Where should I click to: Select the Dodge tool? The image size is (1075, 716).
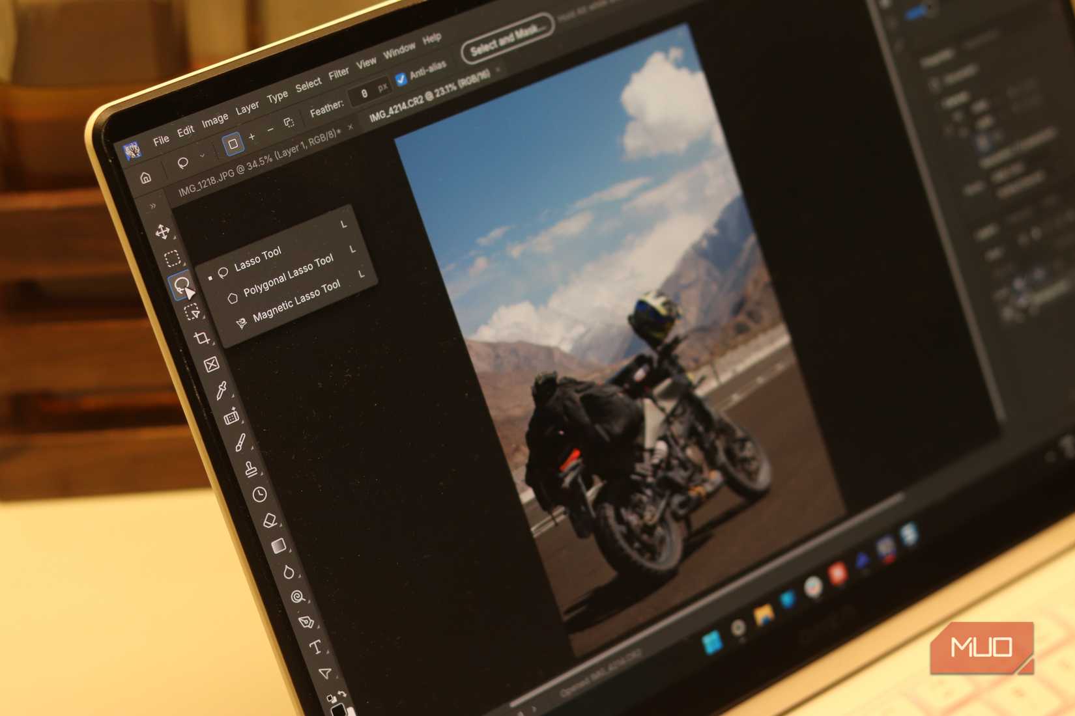[x=298, y=597]
